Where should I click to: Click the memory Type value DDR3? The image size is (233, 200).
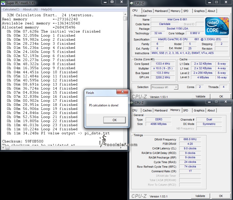tap(159, 119)
